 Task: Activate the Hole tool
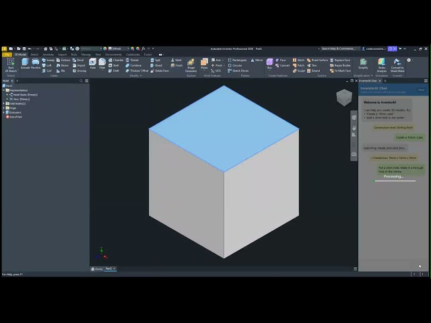tap(93, 64)
